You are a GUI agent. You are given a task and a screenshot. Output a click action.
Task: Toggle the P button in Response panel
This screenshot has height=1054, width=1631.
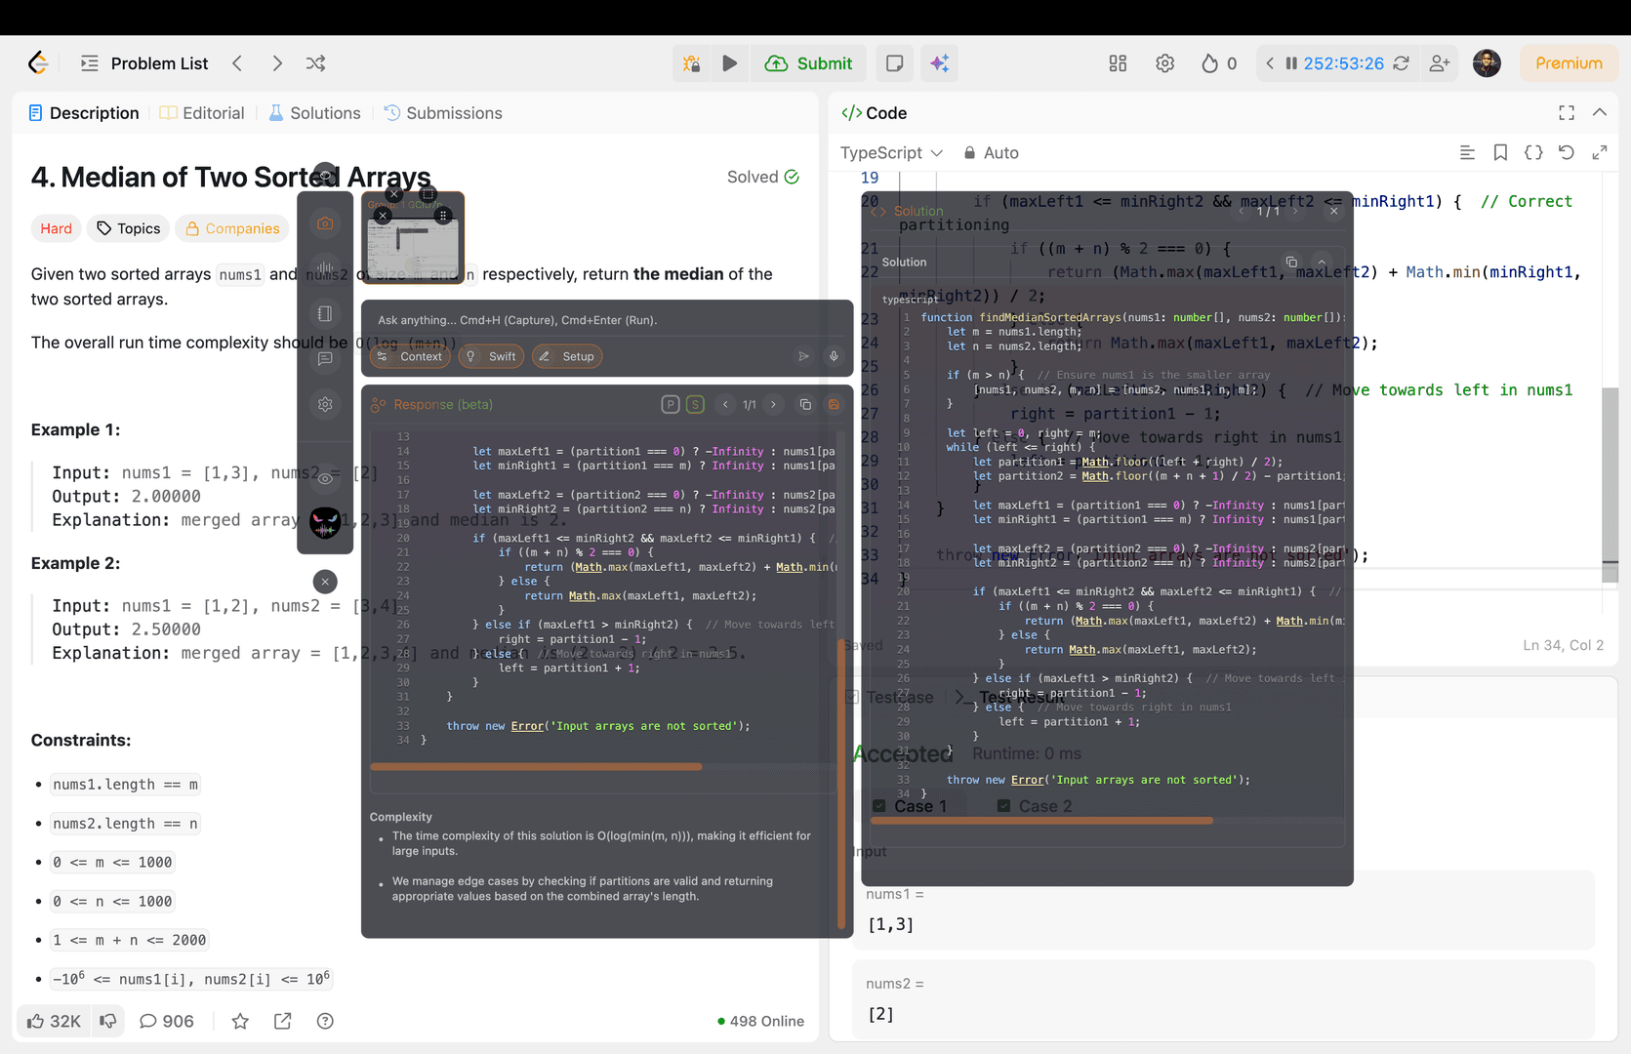click(671, 404)
